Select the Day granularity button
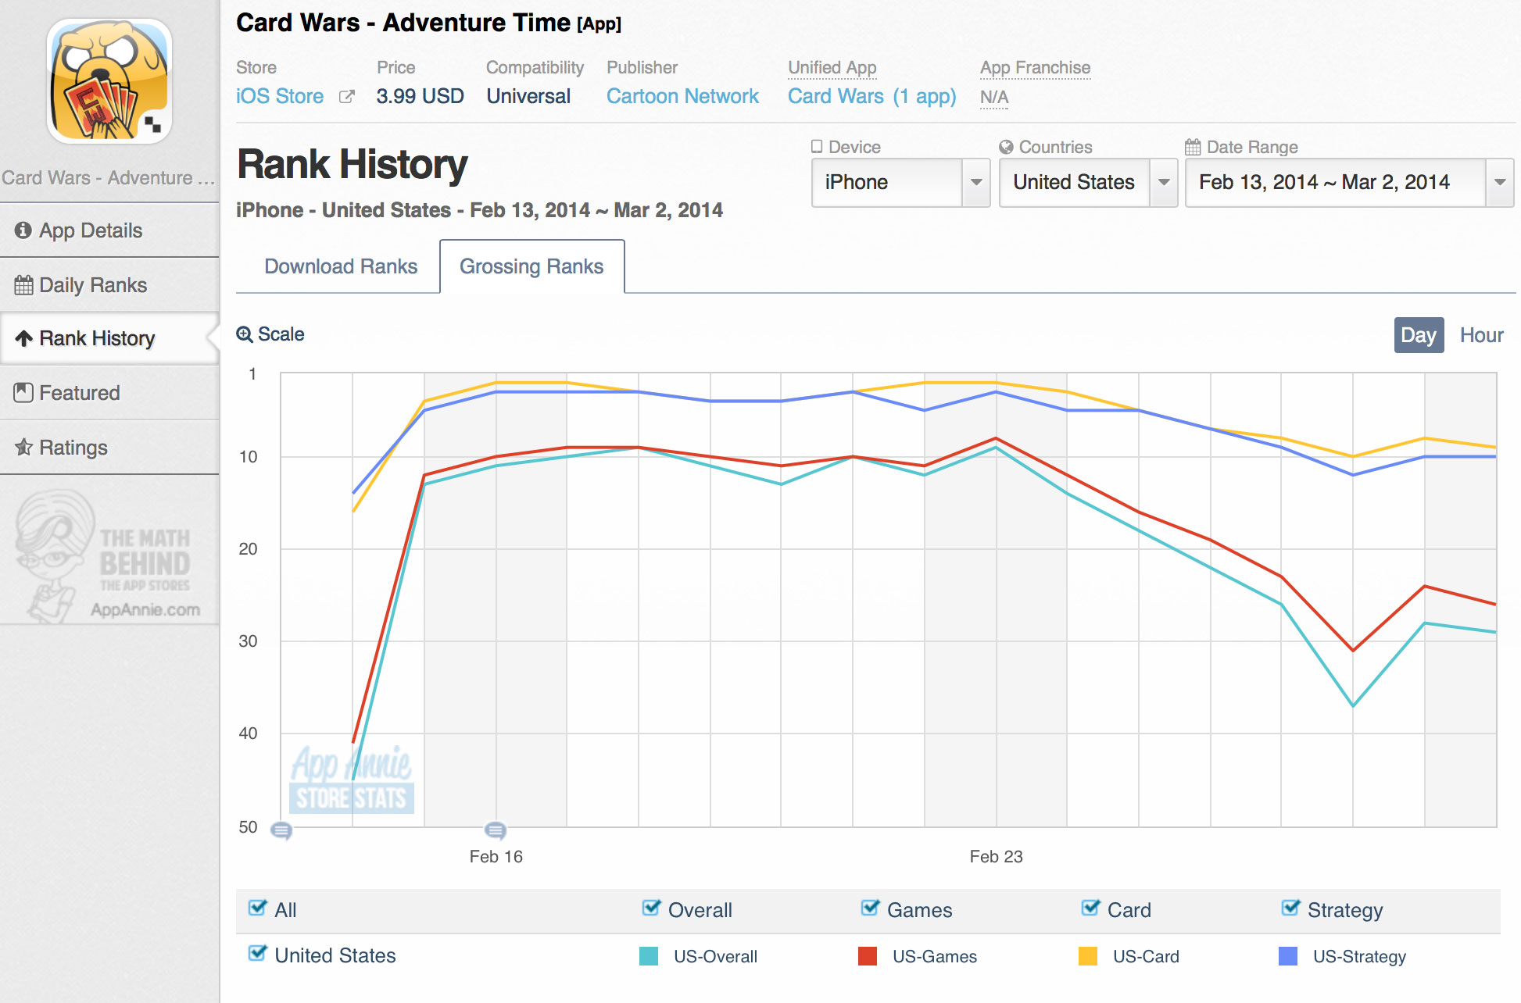This screenshot has width=1521, height=1003. [1419, 335]
